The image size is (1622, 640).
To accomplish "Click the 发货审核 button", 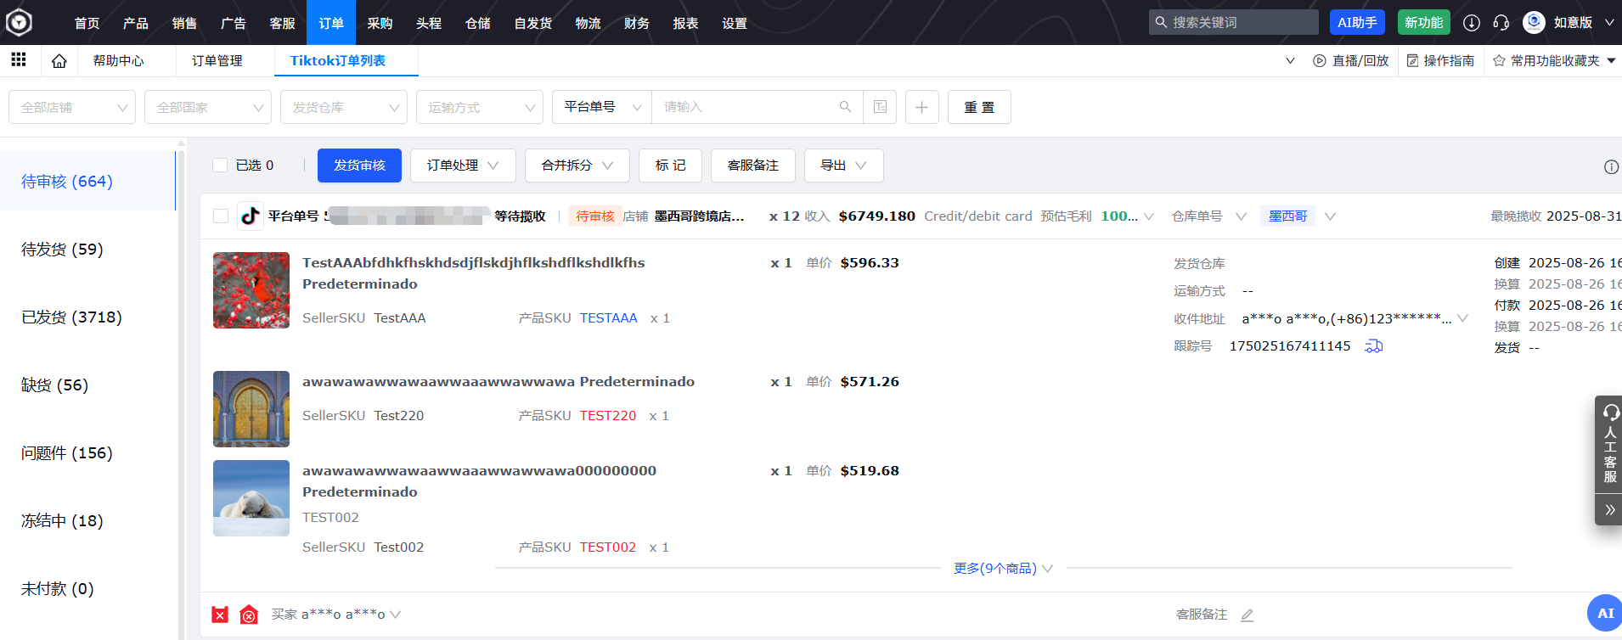I will pyautogui.click(x=359, y=166).
